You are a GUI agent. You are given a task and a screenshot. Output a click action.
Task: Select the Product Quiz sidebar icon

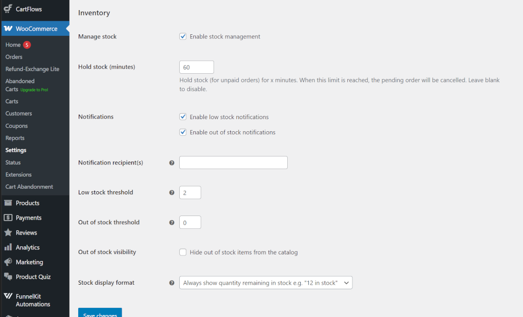[x=8, y=277]
